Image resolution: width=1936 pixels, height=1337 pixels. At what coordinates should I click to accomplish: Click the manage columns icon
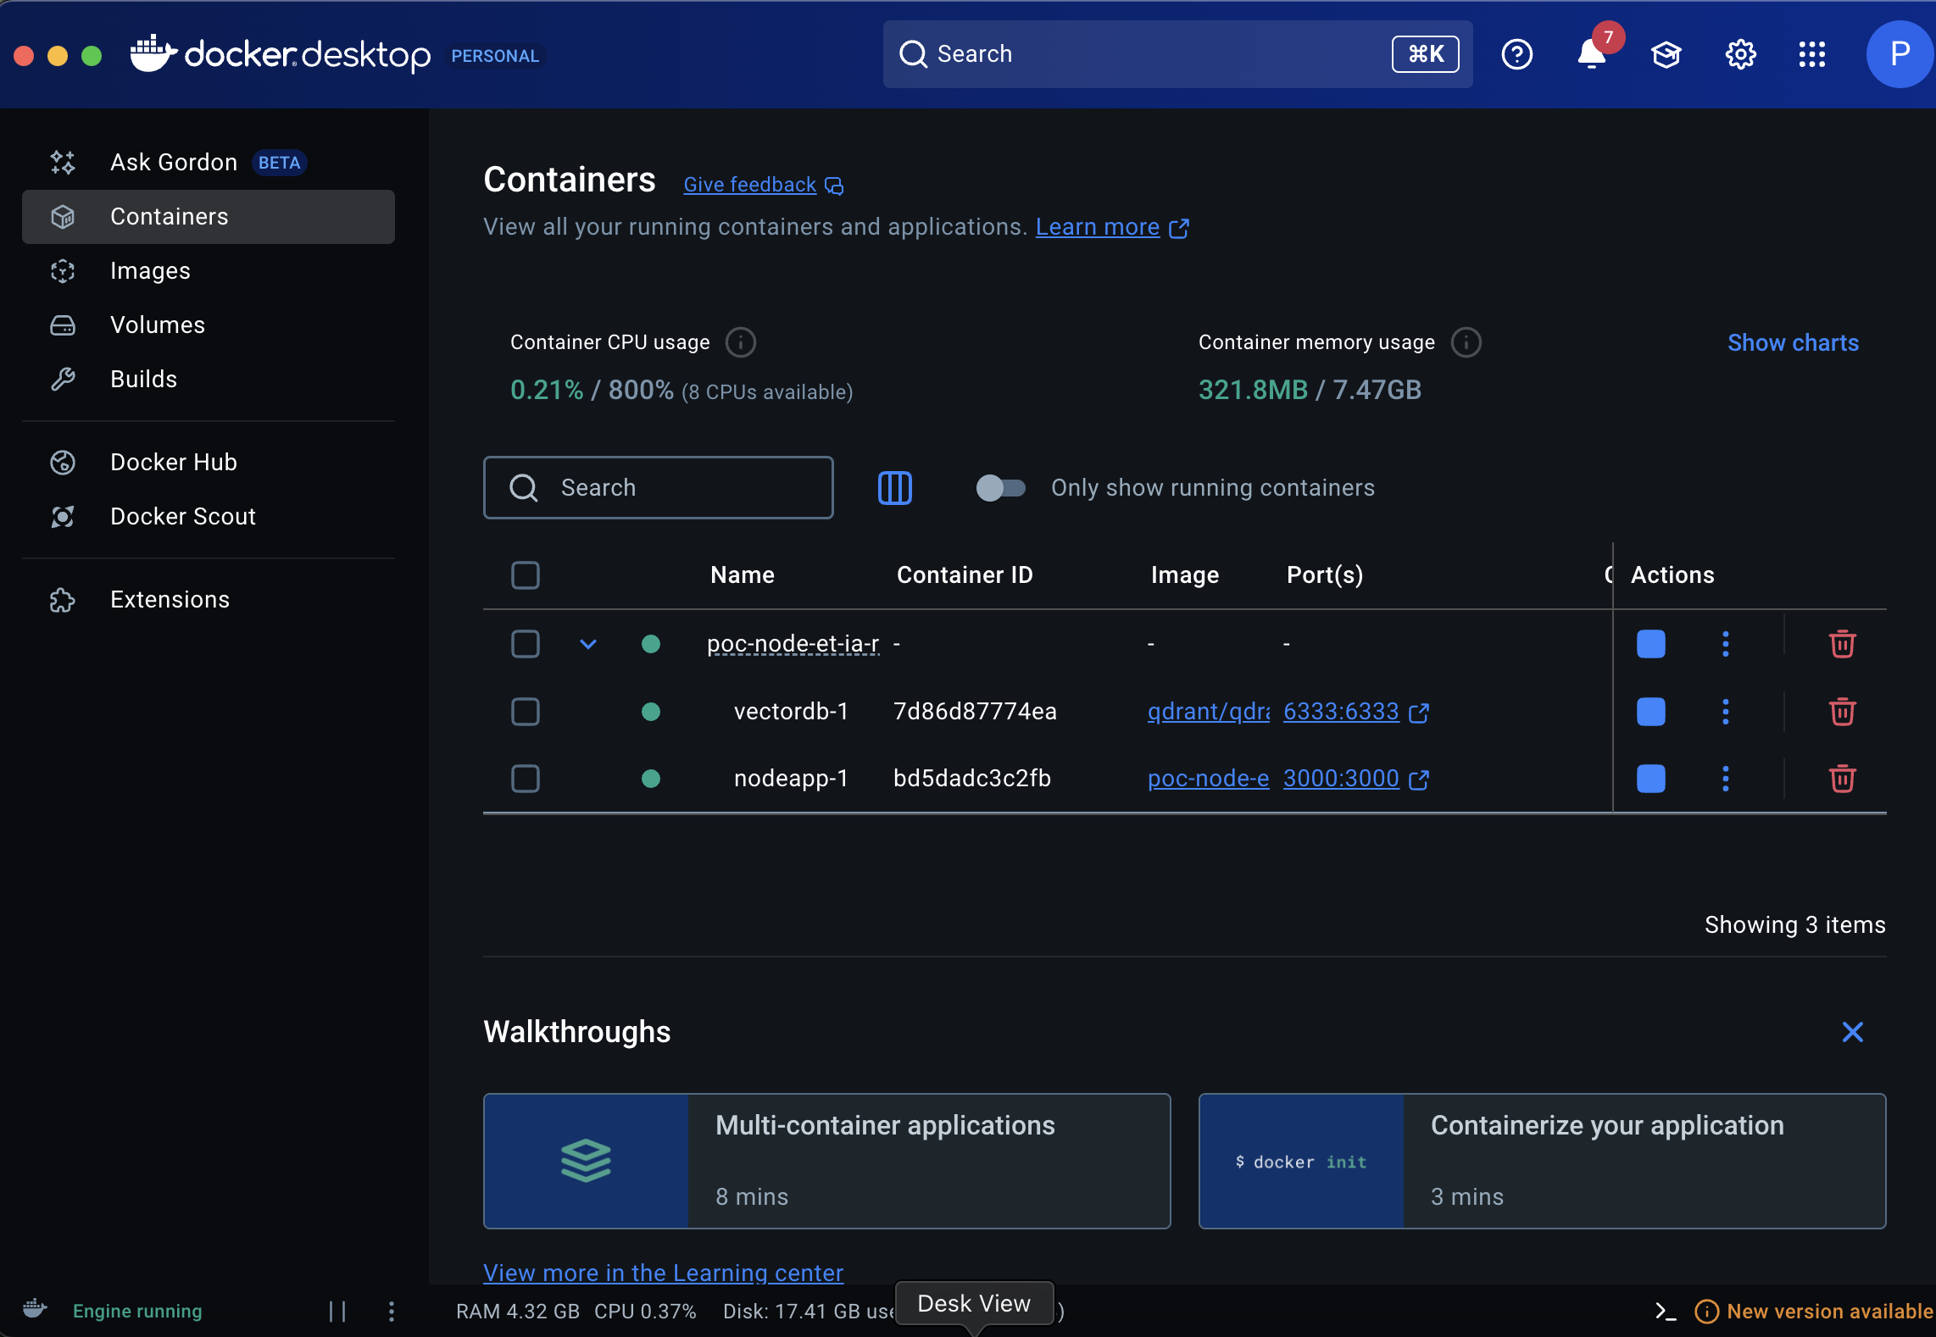pyautogui.click(x=894, y=488)
